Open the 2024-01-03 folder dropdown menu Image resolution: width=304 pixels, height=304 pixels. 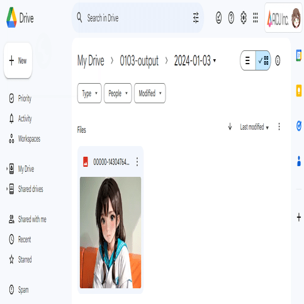[x=215, y=60]
